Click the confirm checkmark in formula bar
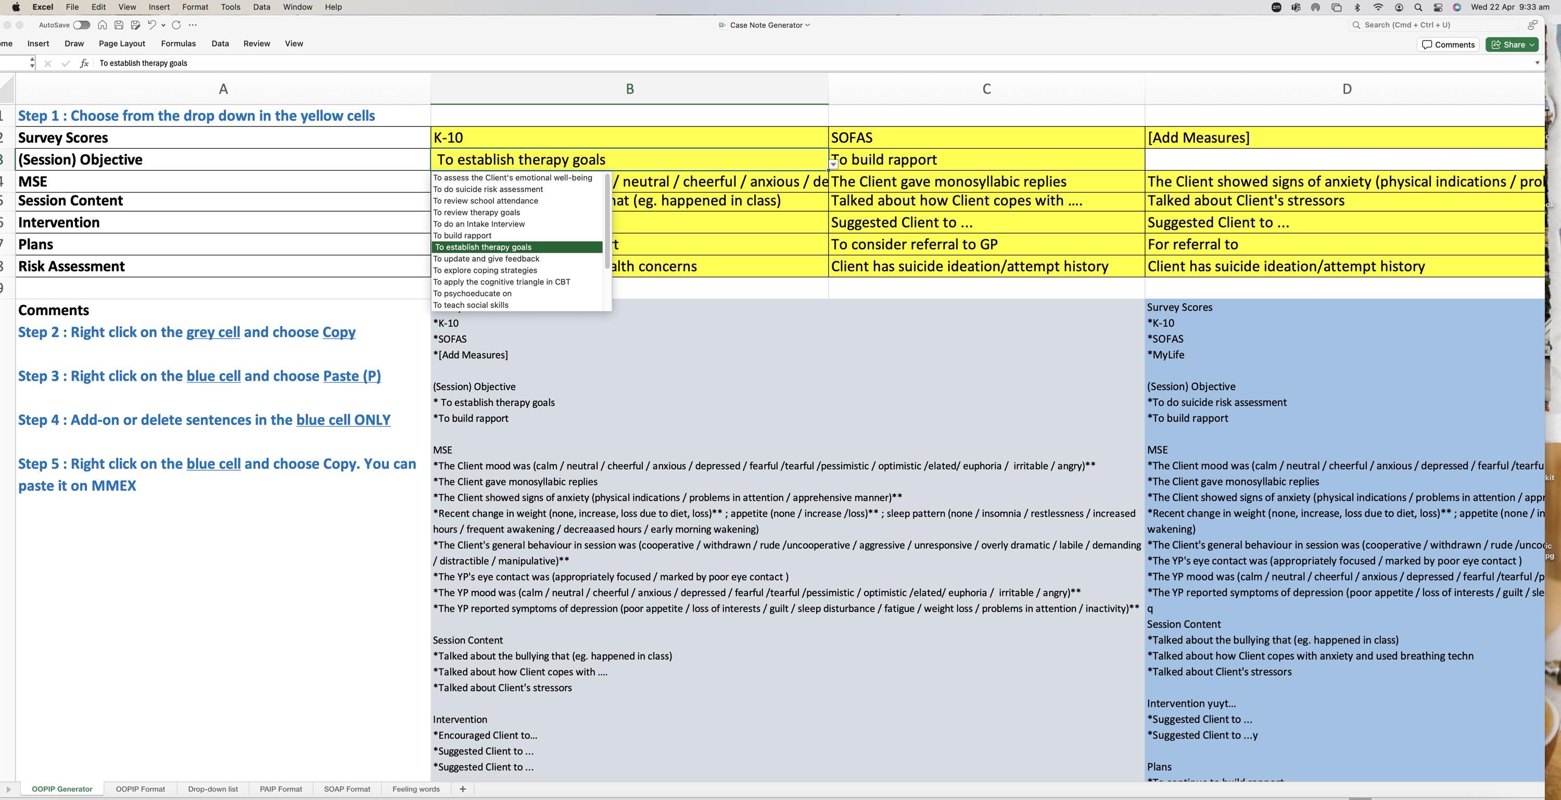This screenshot has height=800, width=1561. click(66, 63)
